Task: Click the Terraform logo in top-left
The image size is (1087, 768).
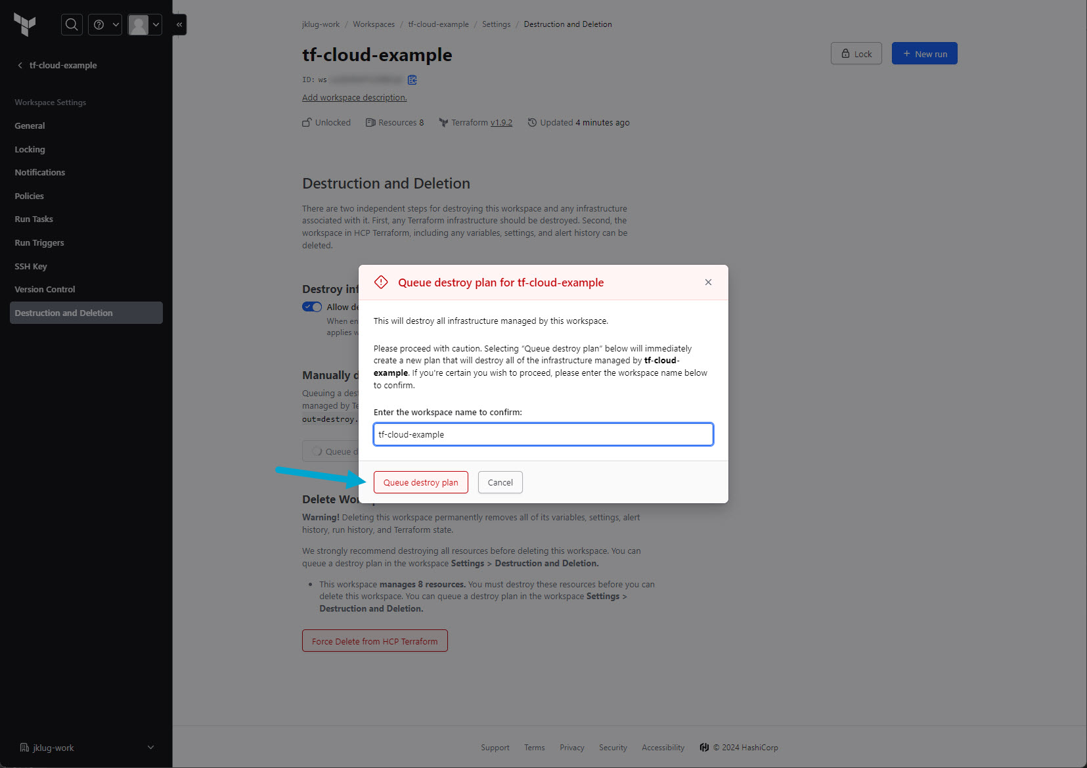Action: click(x=25, y=25)
